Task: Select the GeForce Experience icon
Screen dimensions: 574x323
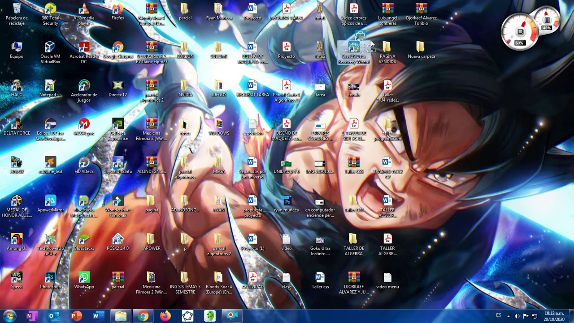Action: click(118, 129)
